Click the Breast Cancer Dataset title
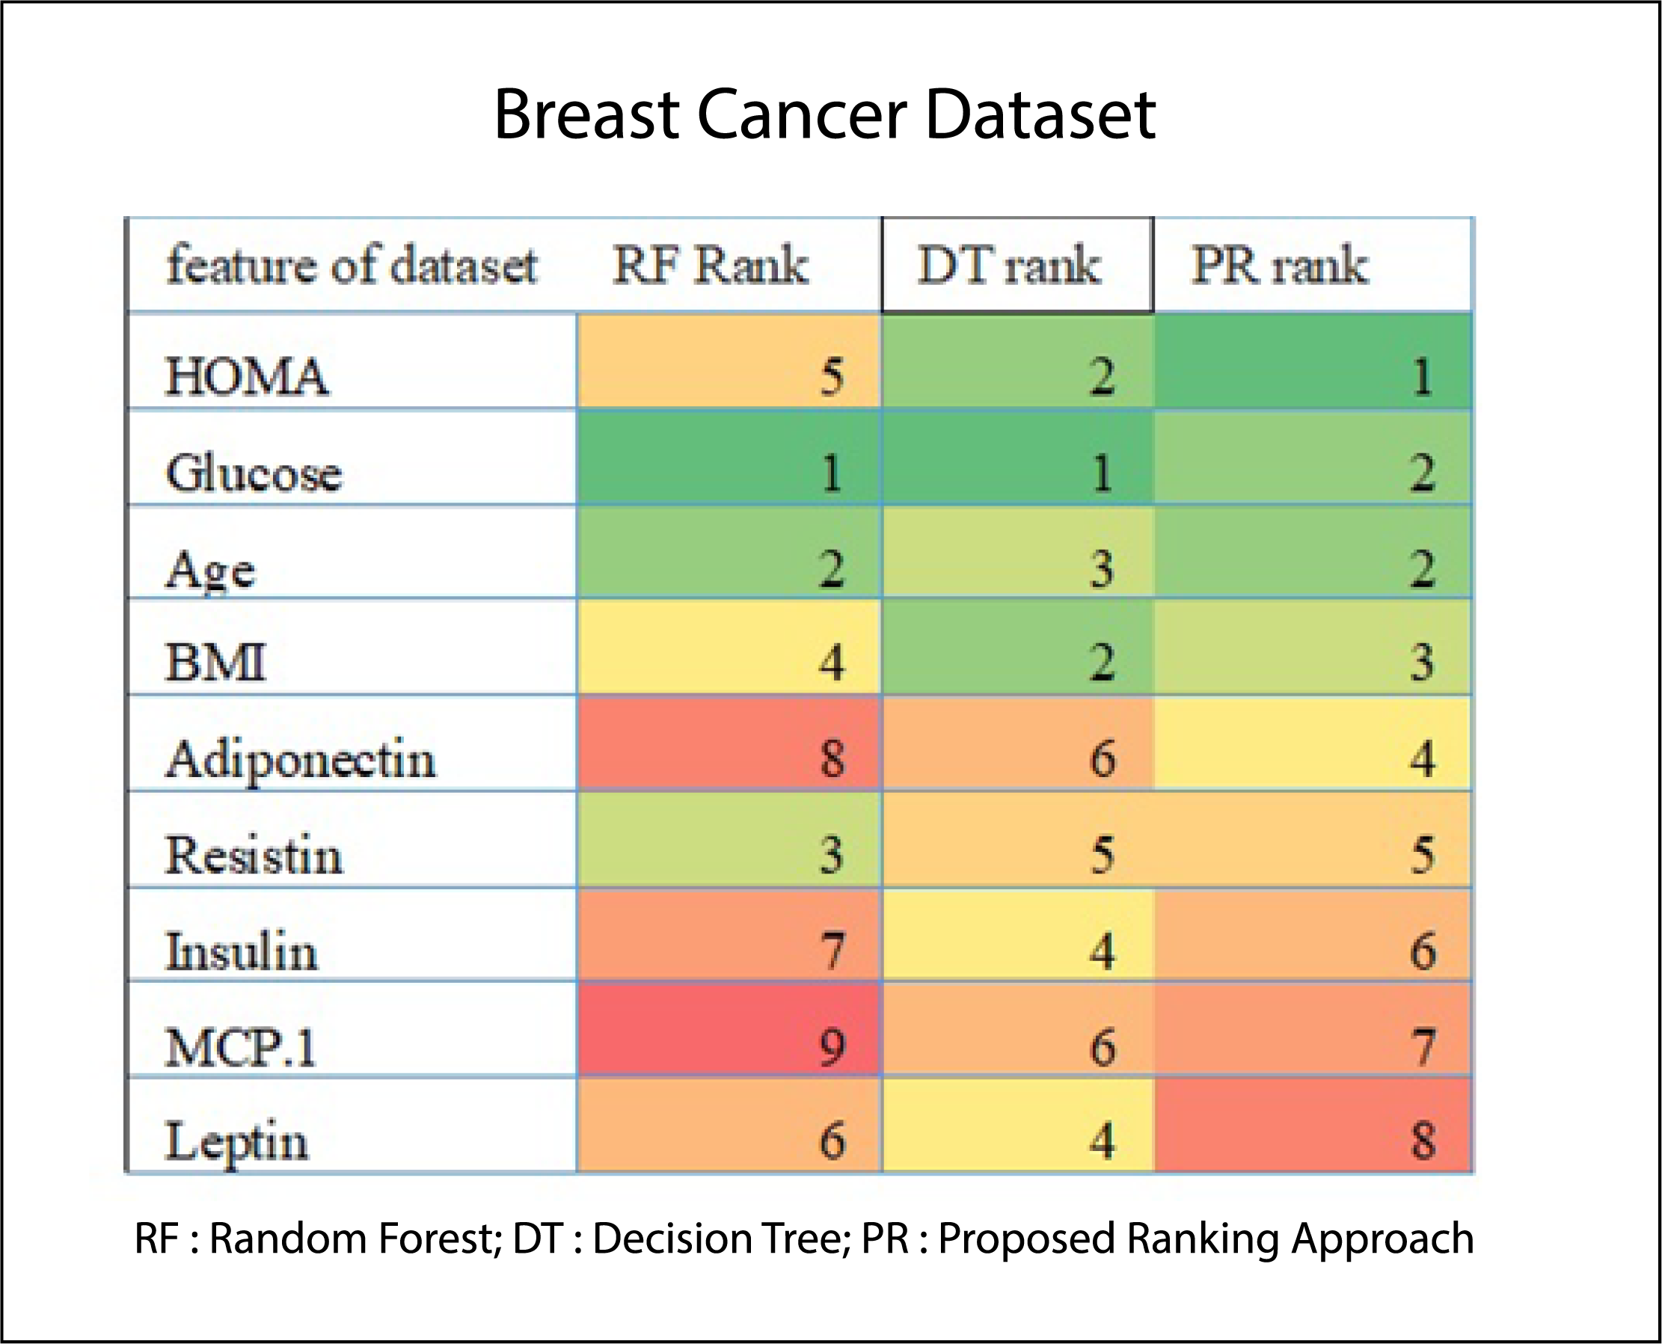 (x=824, y=114)
